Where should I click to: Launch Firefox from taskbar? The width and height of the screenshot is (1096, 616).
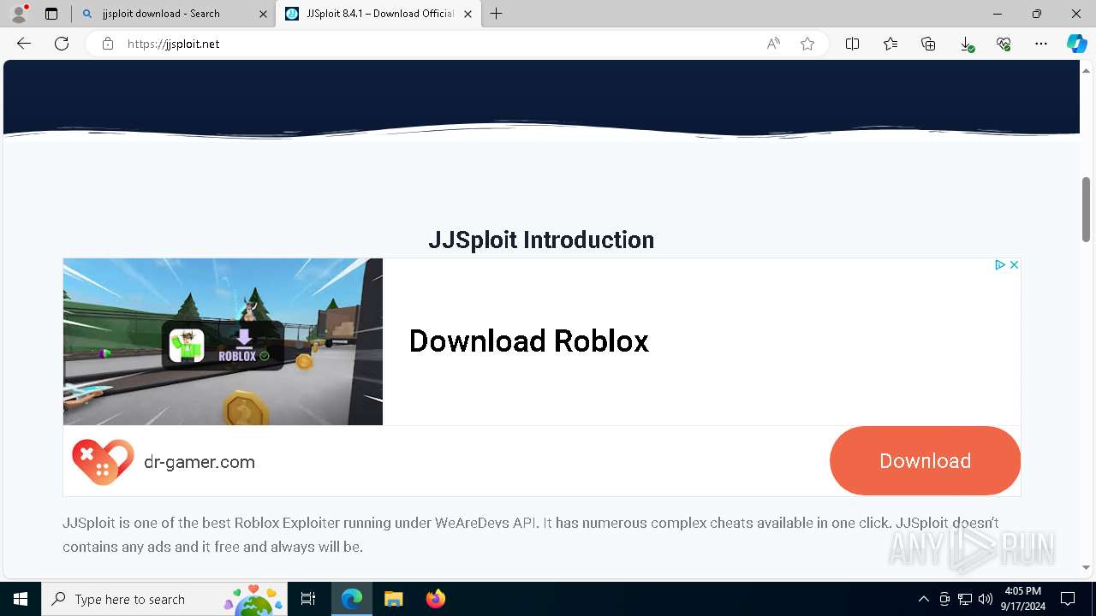pos(435,599)
